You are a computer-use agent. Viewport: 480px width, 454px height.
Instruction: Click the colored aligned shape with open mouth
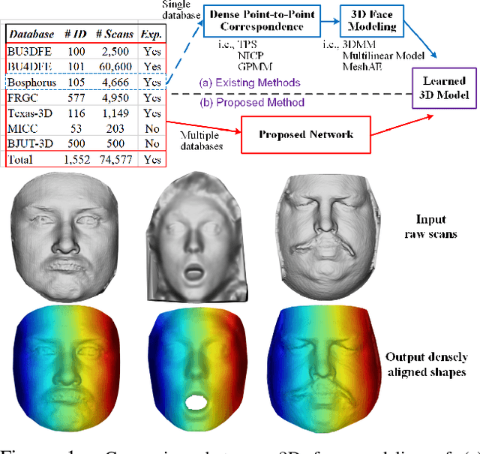click(198, 368)
